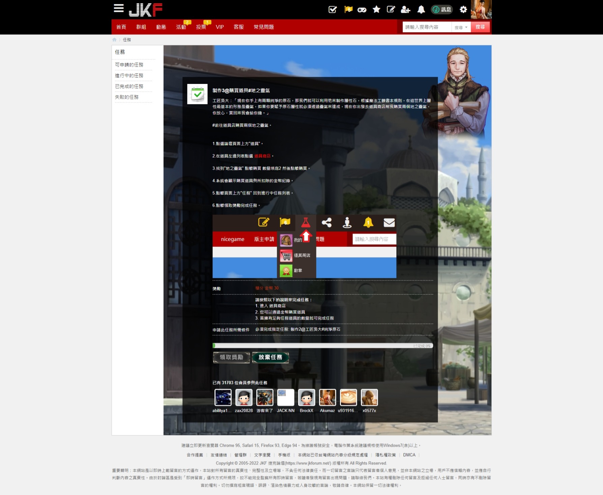Click the yellow flag icon in header
The height and width of the screenshot is (495, 603).
[348, 9]
